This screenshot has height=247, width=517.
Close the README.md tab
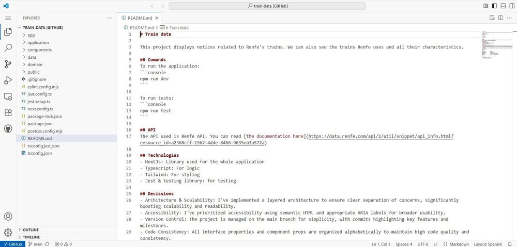tap(157, 18)
